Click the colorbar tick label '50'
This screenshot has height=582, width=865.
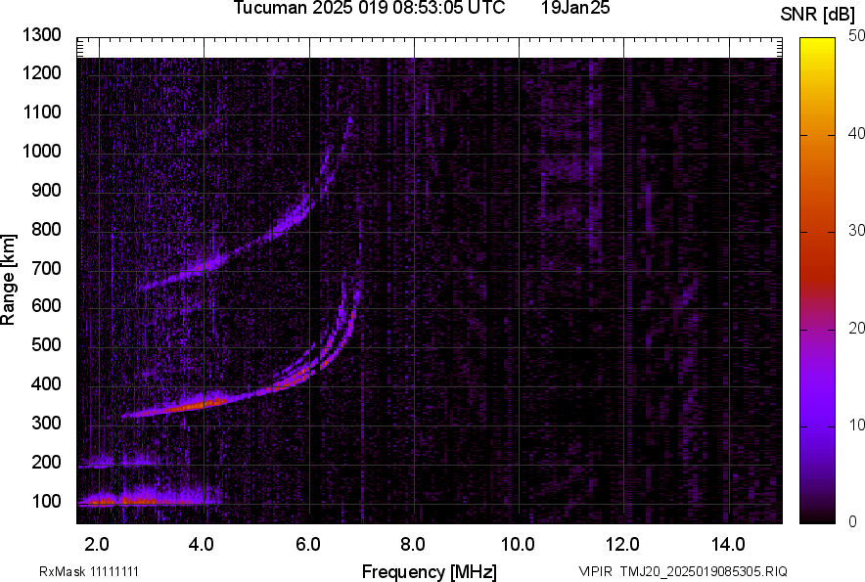(x=856, y=36)
